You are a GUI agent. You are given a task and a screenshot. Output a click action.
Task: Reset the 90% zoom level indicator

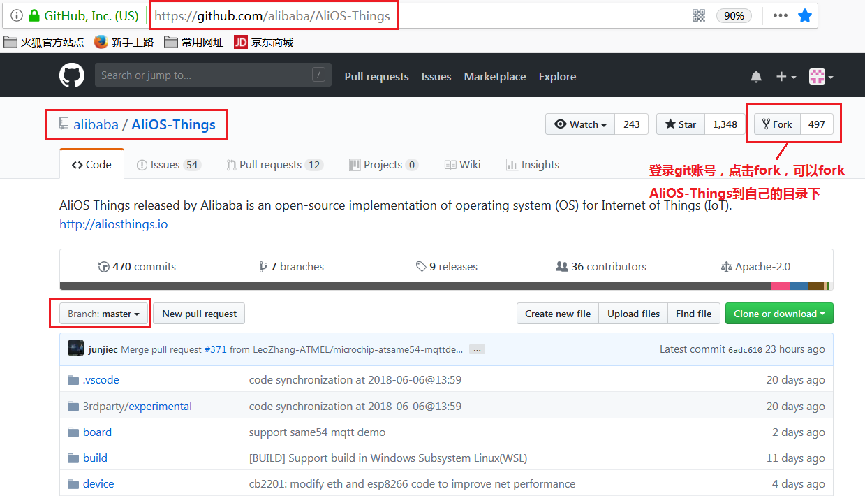click(x=734, y=15)
